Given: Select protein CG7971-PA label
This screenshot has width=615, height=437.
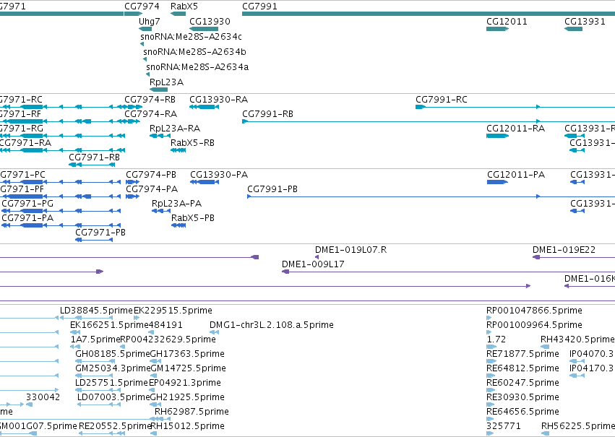Looking at the screenshot, I should click(27, 218).
